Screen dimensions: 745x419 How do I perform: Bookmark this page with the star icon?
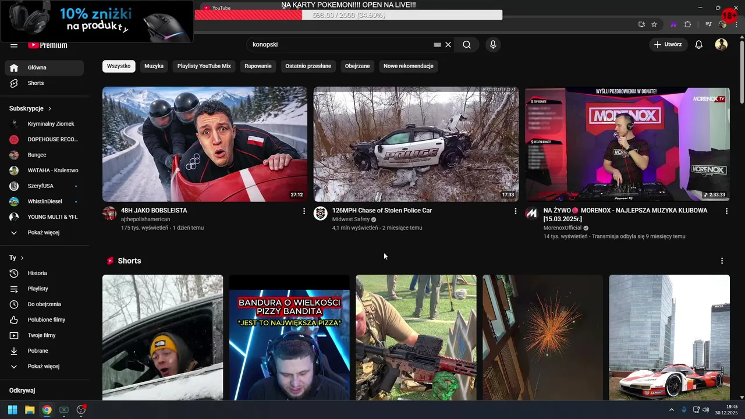654,24
